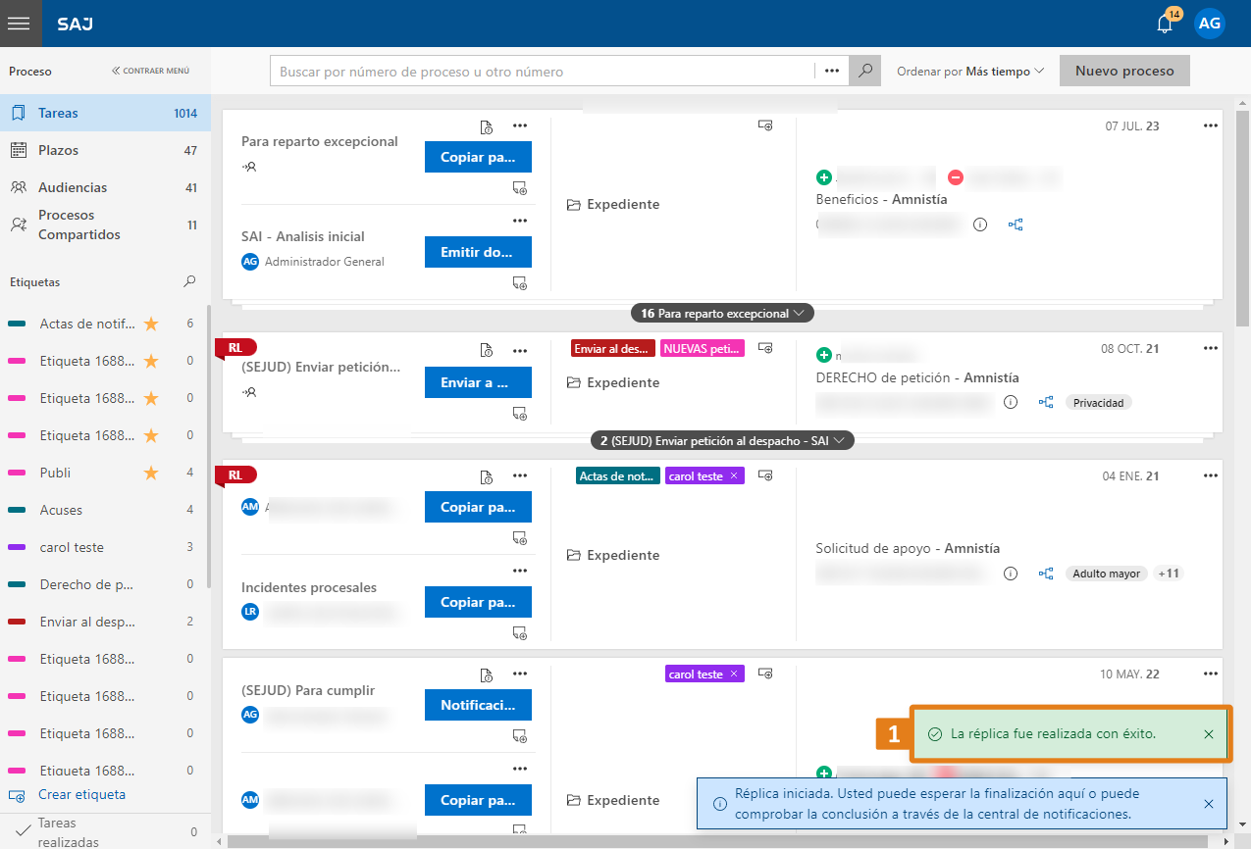
Task: Open task menu ellipsis for Incidentes procesales
Action: coord(520,571)
